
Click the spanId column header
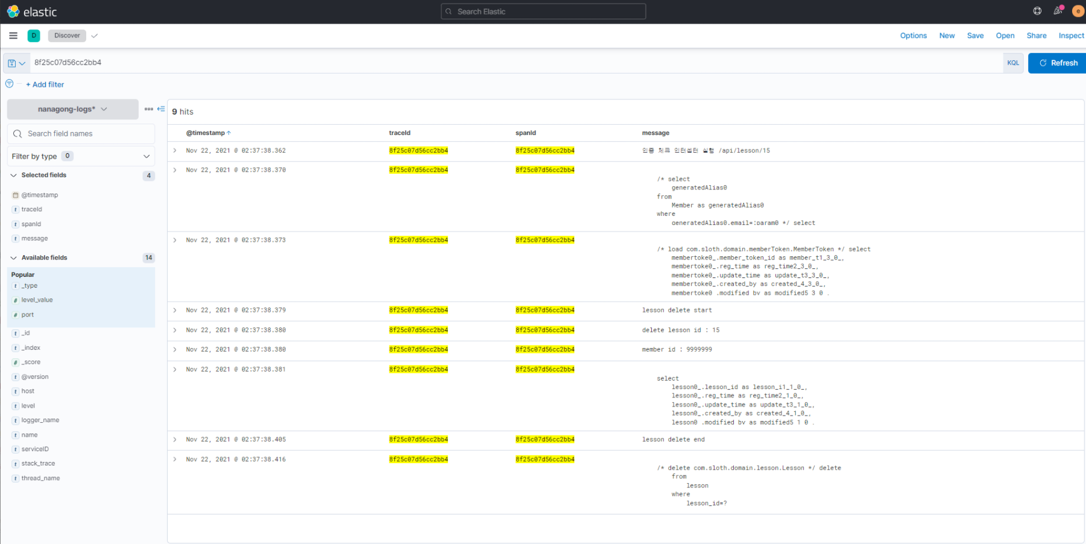[526, 133]
